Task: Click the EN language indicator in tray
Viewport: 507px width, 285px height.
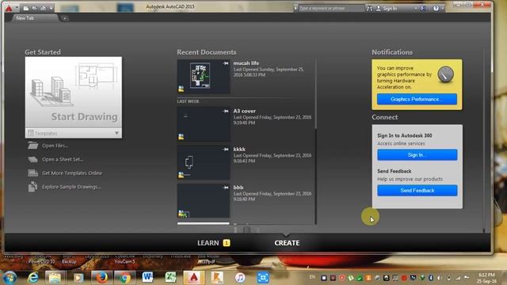Action: pos(312,277)
